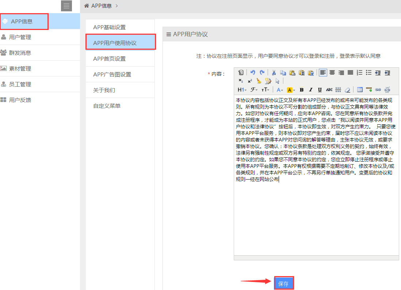Justify text with full-justify icon
This screenshot has width=401, height=290.
(350, 73)
